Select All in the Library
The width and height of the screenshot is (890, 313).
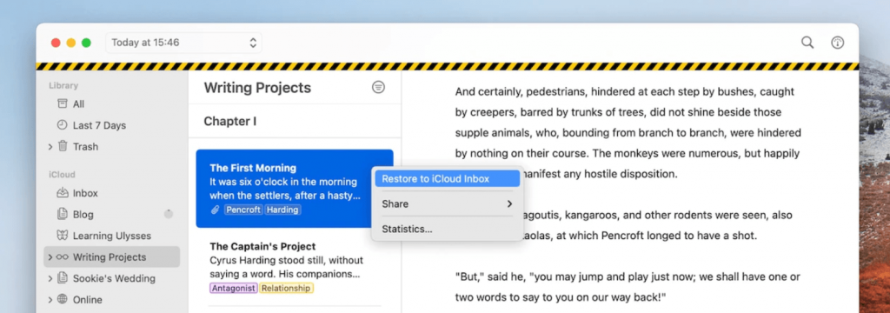coord(78,104)
